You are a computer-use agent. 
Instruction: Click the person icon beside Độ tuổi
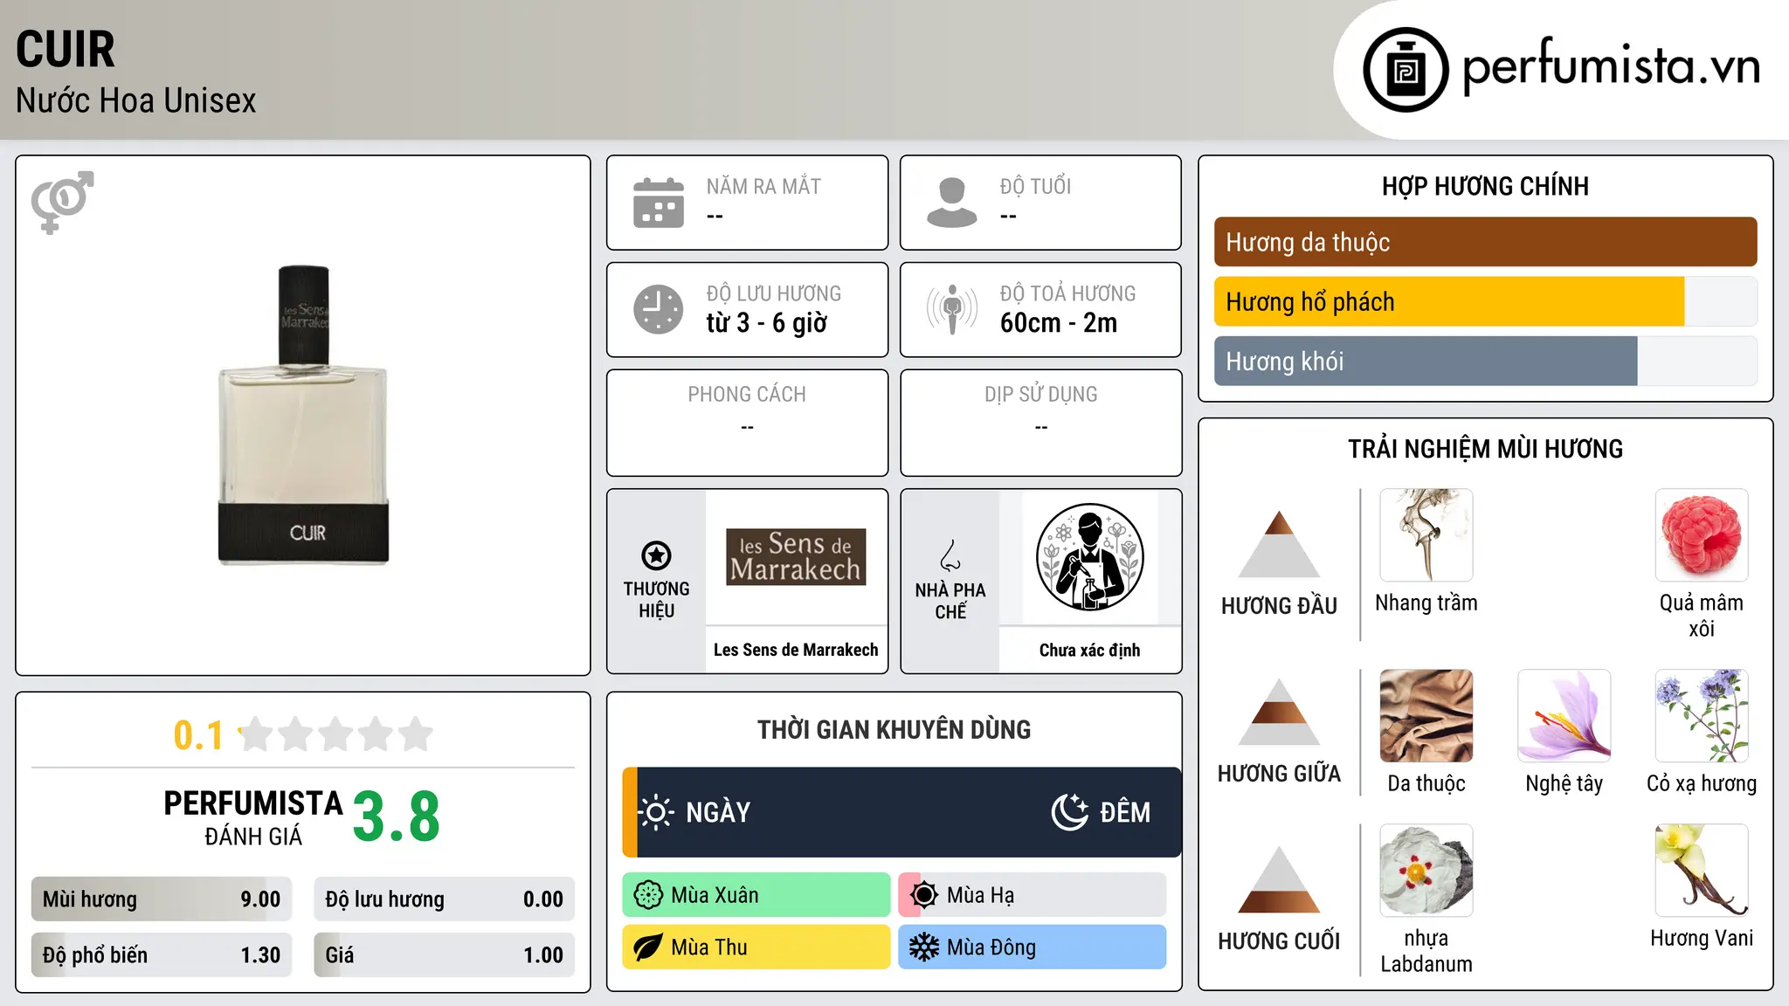pyautogui.click(x=951, y=203)
